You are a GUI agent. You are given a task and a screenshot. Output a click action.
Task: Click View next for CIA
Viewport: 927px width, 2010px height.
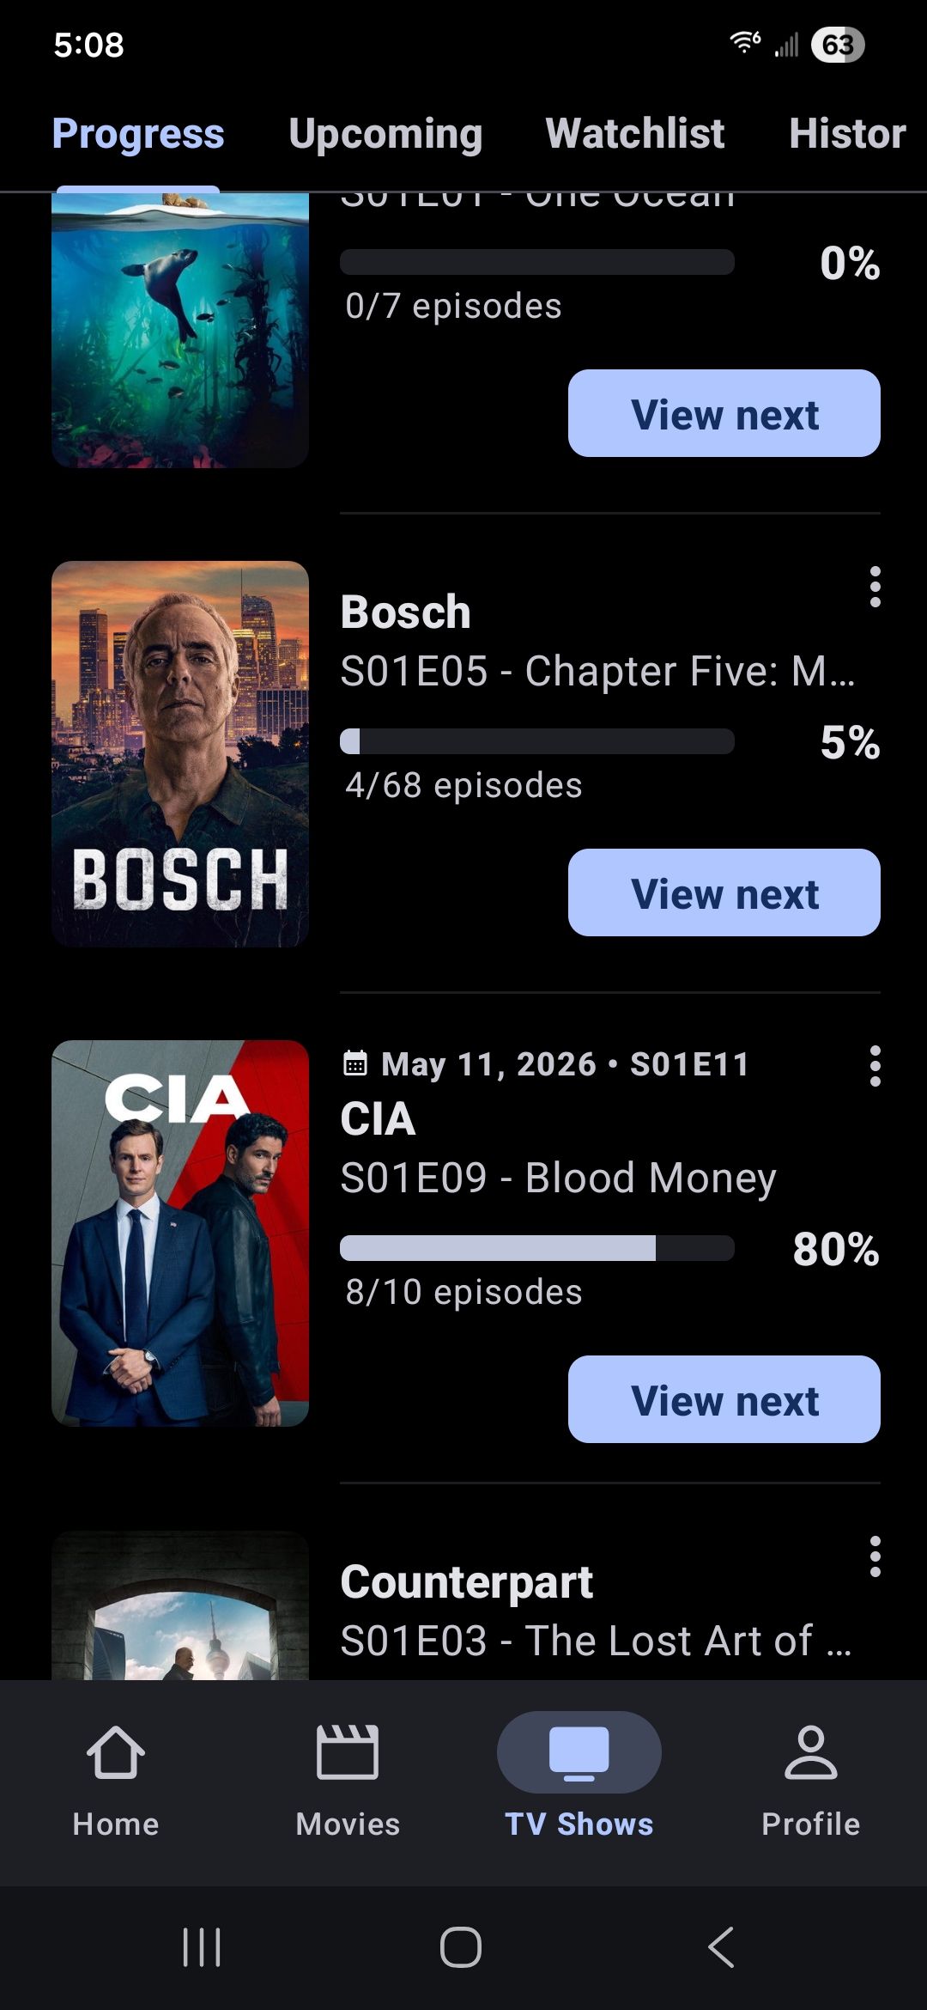tap(724, 1399)
